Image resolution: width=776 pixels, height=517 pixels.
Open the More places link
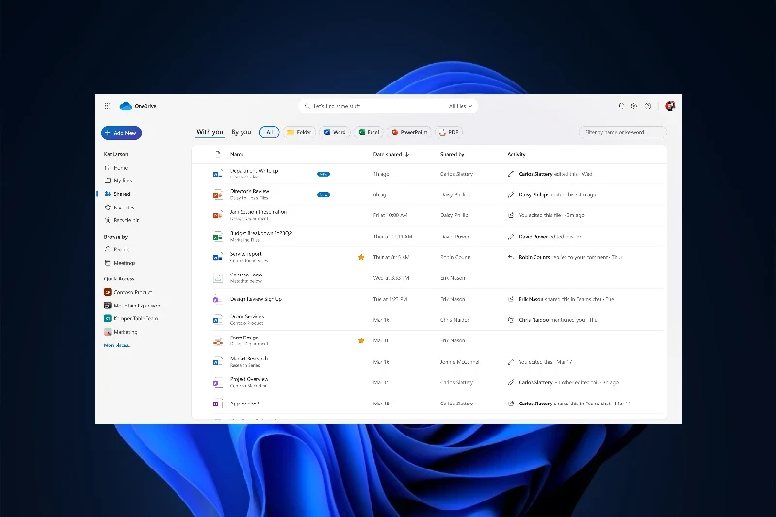click(116, 345)
